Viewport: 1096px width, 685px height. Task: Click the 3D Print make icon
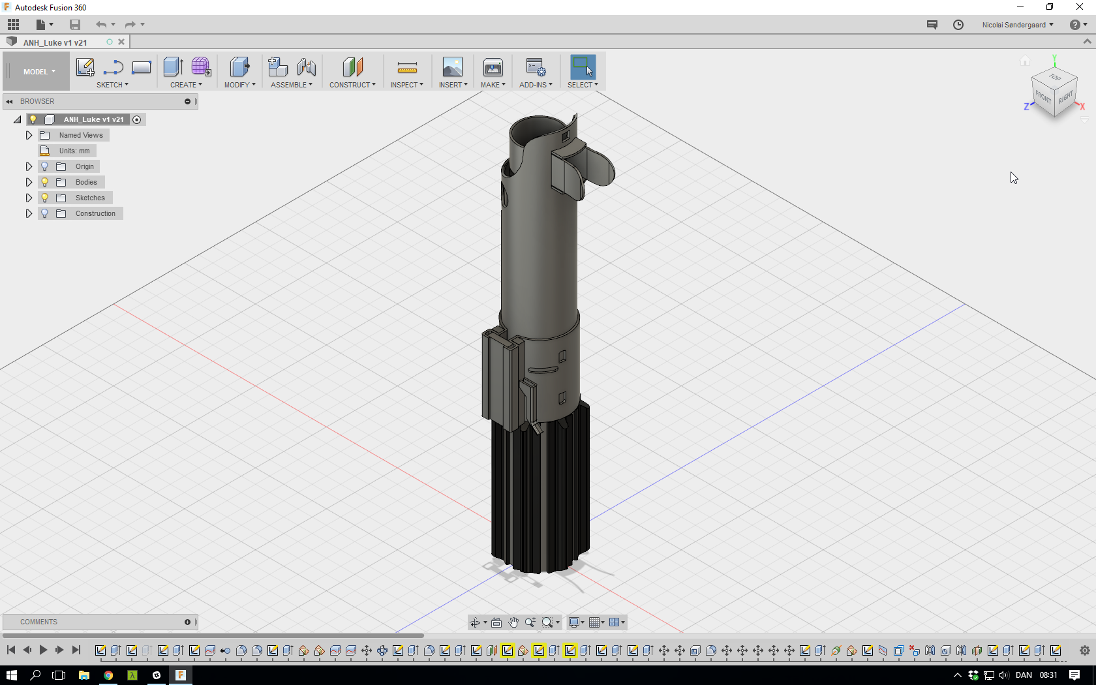[x=493, y=67]
